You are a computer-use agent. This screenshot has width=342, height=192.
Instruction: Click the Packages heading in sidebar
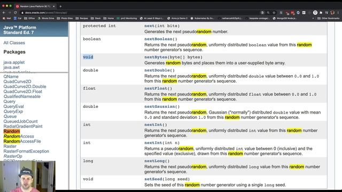pos(14,52)
